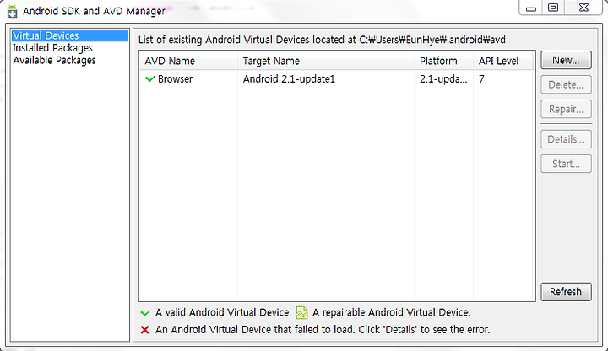Sort by the Platform column header

443,61
